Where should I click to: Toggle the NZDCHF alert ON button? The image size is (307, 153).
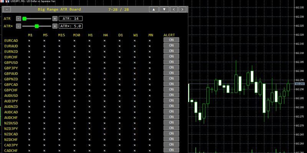click(x=171, y=139)
